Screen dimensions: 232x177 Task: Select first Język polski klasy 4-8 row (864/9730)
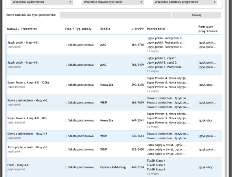pos(114,44)
